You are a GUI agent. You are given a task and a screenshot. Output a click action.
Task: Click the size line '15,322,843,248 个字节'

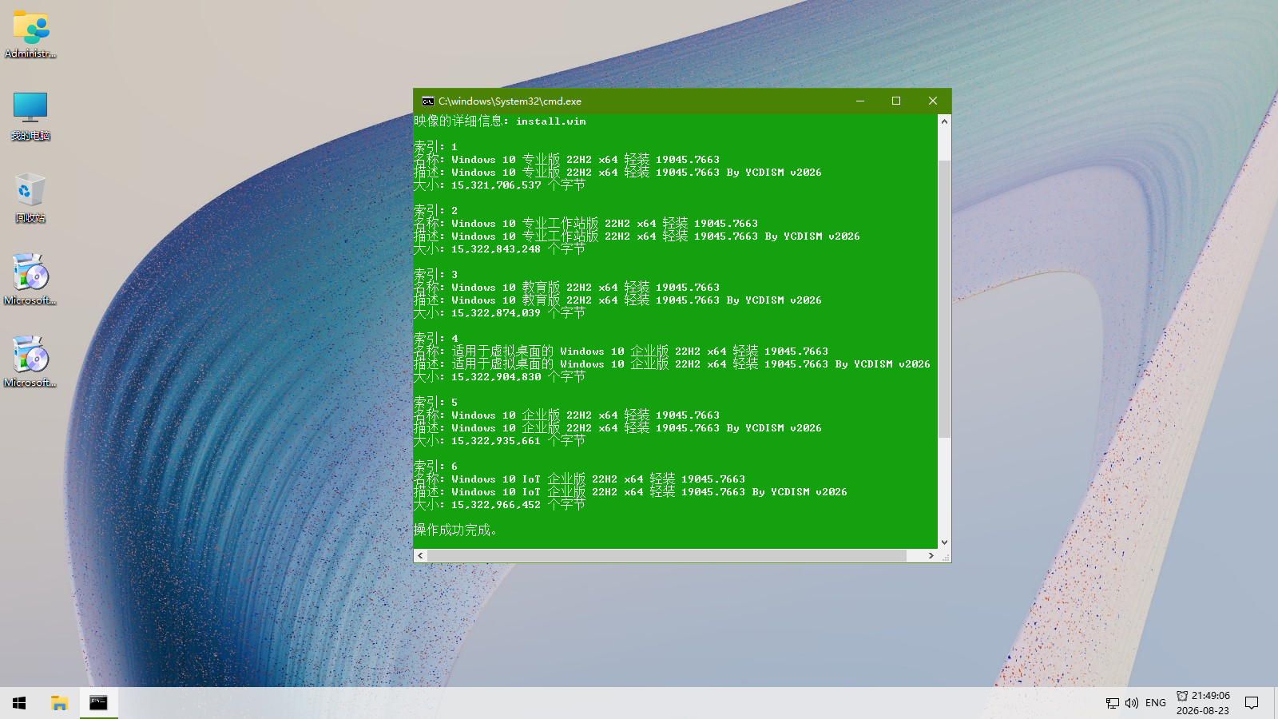tap(500, 249)
